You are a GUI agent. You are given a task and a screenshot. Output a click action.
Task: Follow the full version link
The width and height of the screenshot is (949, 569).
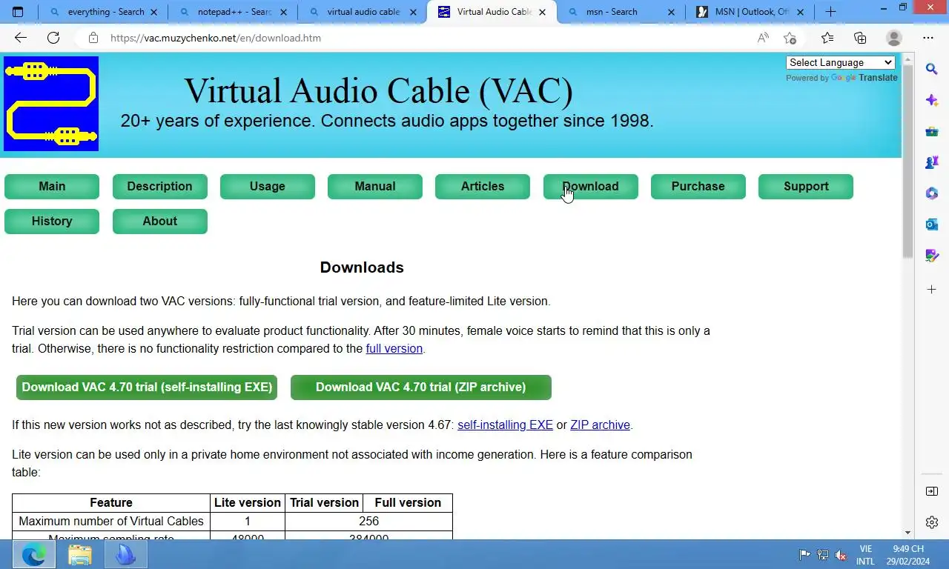pyautogui.click(x=394, y=349)
